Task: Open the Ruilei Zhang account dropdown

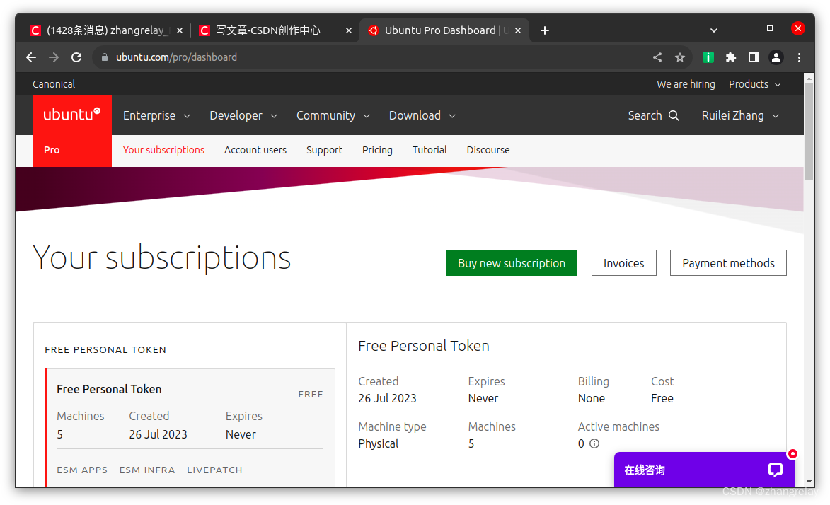Action: pos(740,115)
